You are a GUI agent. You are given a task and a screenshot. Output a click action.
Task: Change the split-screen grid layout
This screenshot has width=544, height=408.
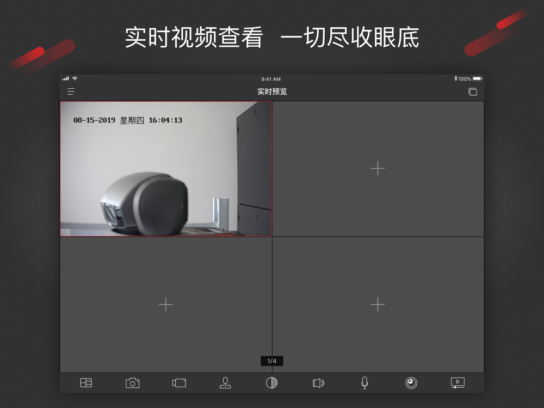86,382
